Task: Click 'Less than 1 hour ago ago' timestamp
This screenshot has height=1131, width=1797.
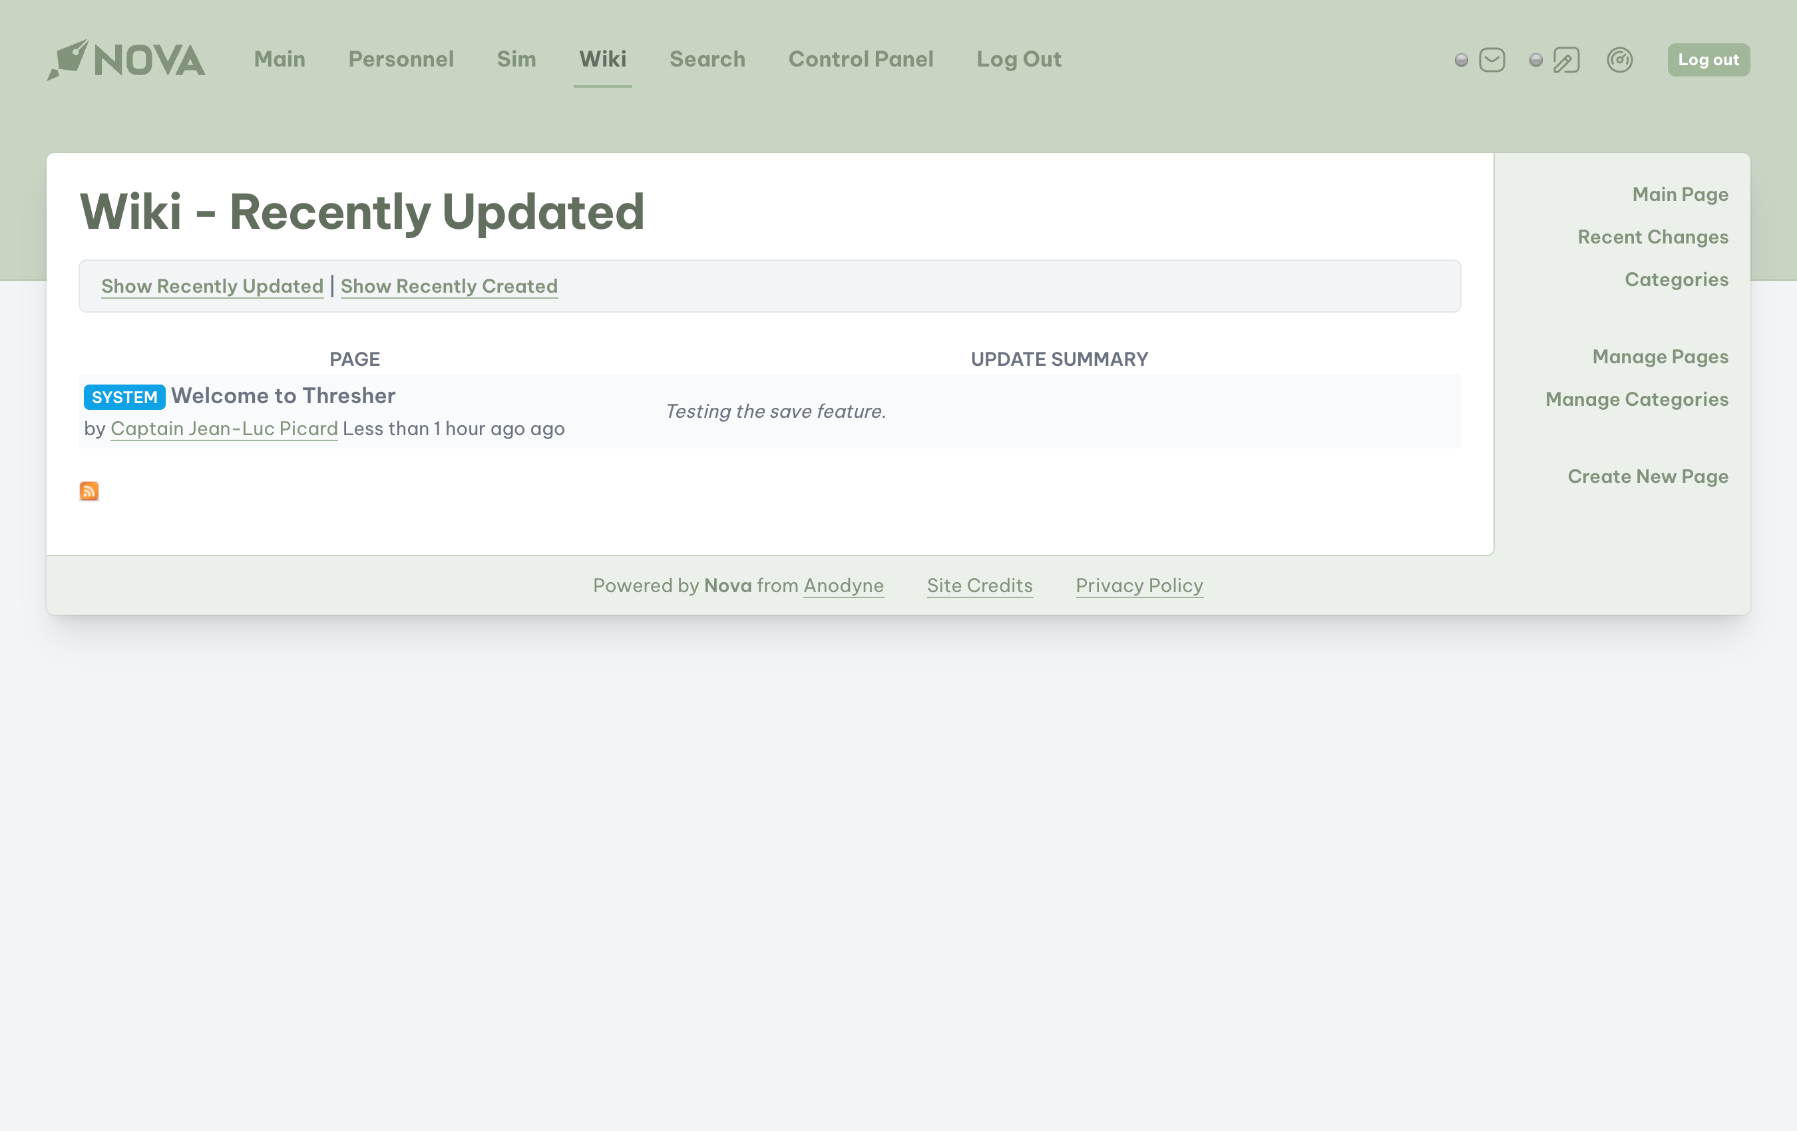Action: [454, 428]
